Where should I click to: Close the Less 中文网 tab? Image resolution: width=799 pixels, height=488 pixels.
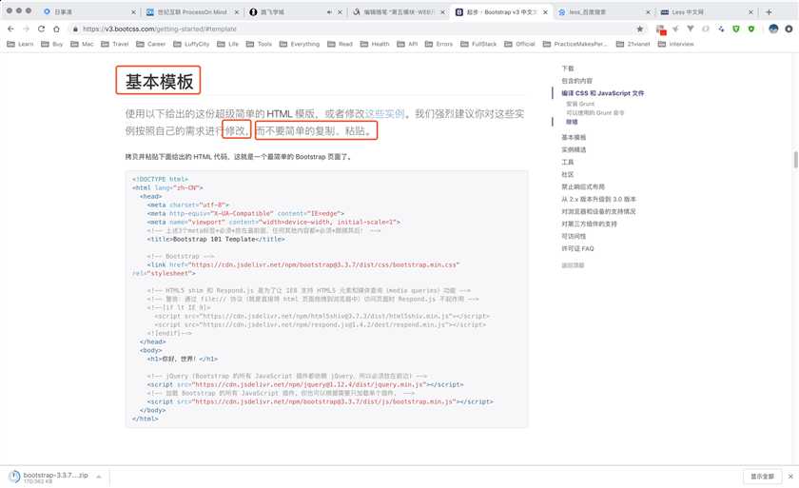(750, 11)
